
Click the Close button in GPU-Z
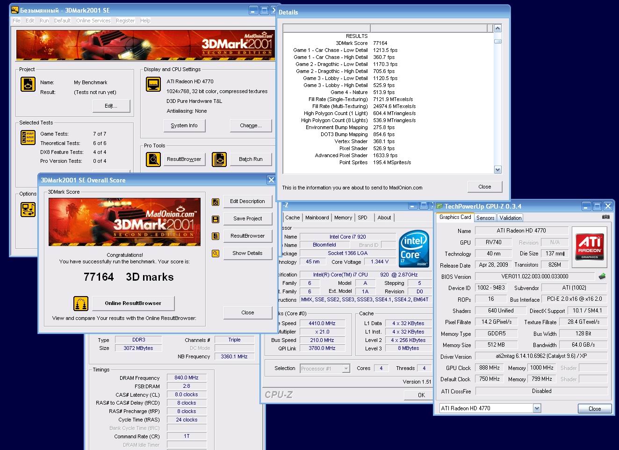pyautogui.click(x=595, y=409)
